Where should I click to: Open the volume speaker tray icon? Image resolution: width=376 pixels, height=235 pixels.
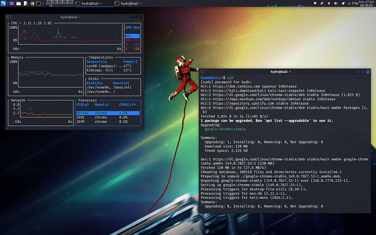click(336, 3)
